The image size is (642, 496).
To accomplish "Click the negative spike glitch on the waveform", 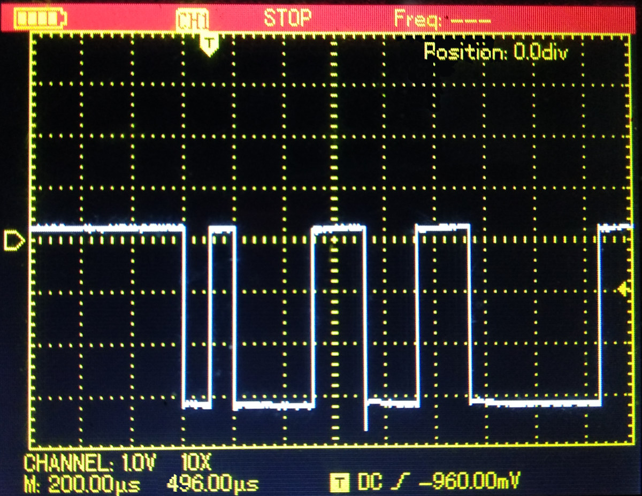I will click(366, 417).
